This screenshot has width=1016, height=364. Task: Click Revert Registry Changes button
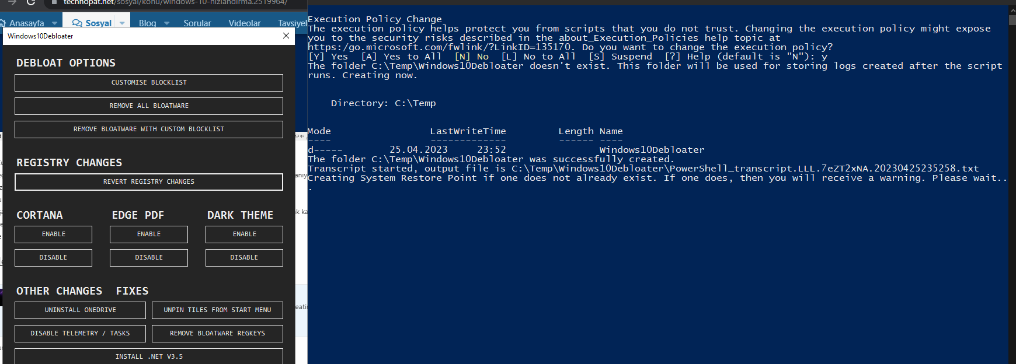pyautogui.click(x=149, y=181)
